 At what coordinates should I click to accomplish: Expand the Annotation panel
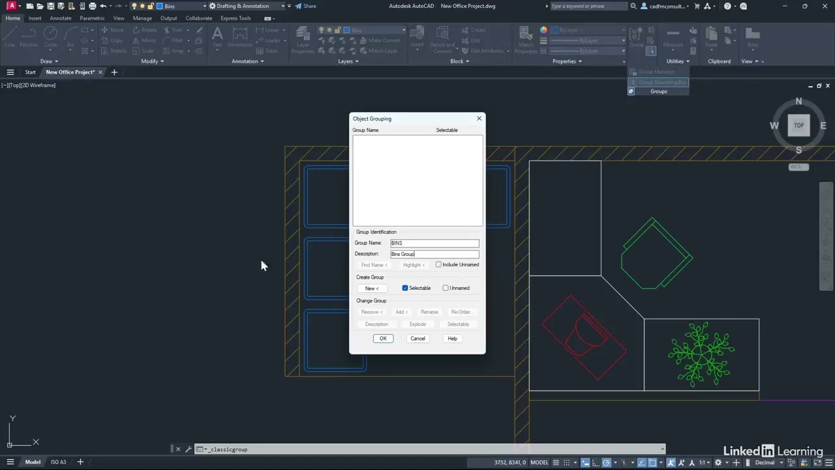[247, 61]
